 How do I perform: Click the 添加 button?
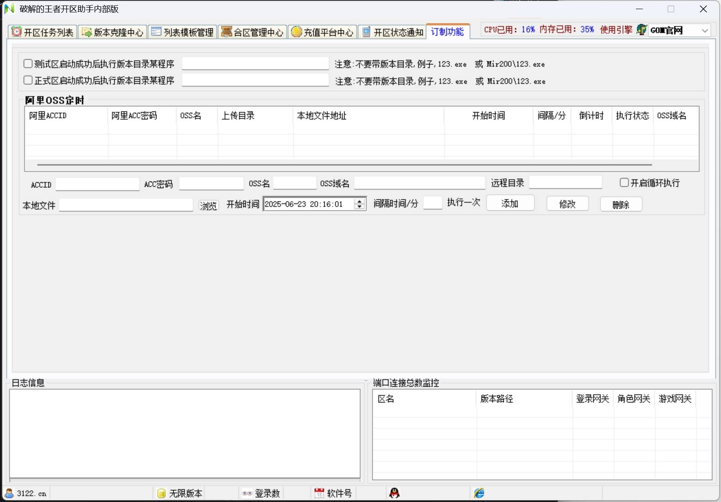click(x=510, y=203)
